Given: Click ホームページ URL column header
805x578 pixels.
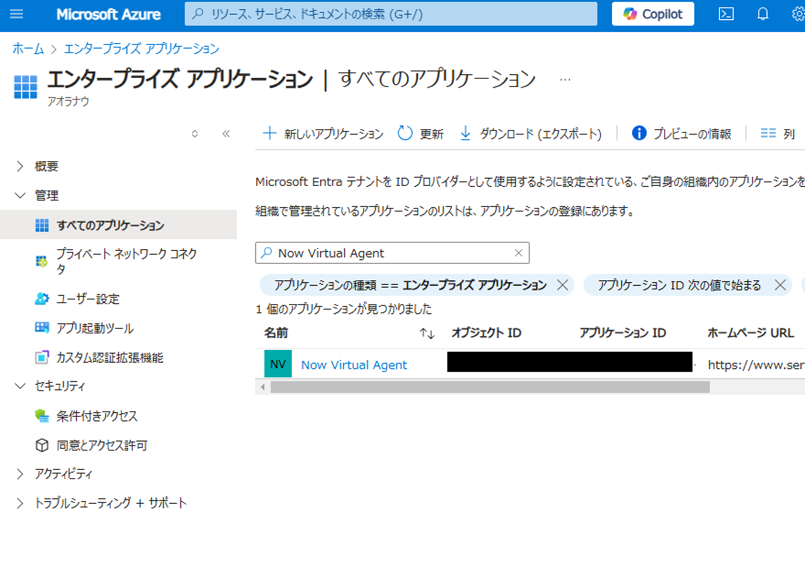Looking at the screenshot, I should coord(751,333).
